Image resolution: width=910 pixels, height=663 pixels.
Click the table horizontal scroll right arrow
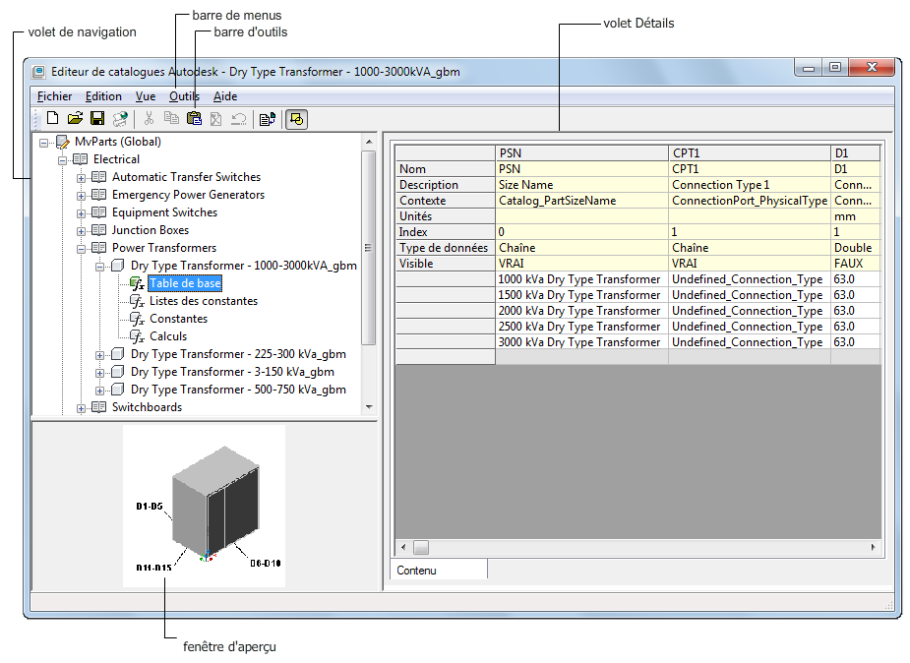[x=873, y=547]
